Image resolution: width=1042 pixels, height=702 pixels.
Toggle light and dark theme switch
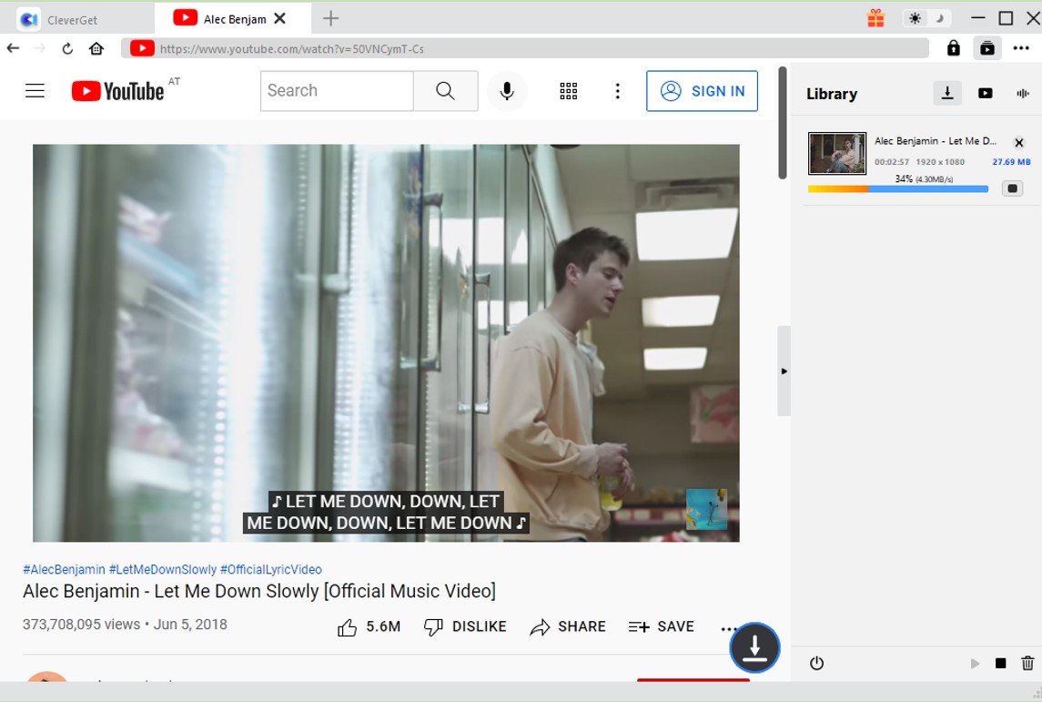926,18
